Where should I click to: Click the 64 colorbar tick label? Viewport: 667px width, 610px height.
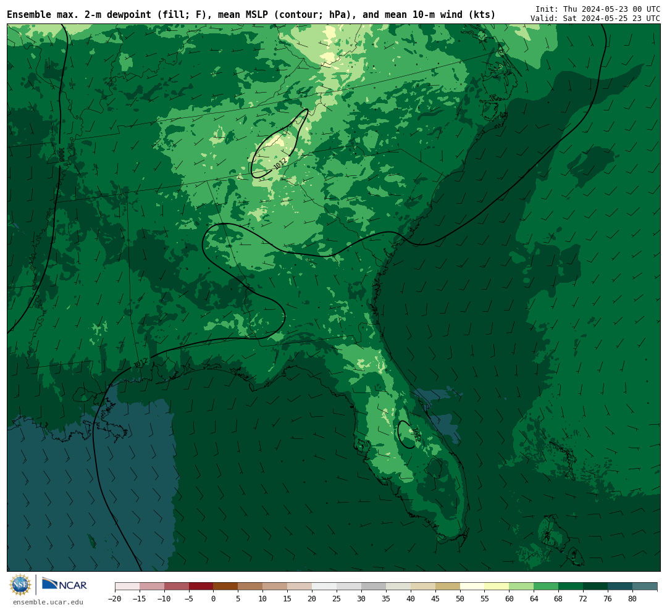(534, 598)
